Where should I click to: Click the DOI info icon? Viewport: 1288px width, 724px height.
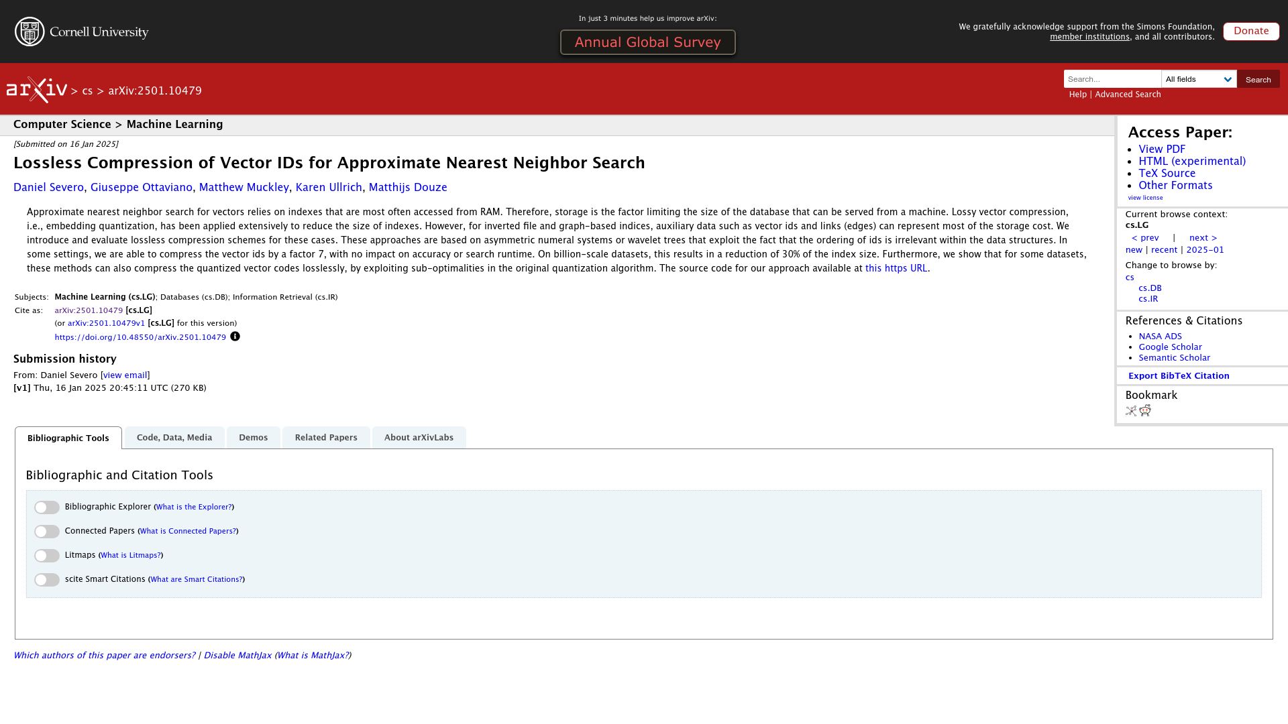pos(235,337)
